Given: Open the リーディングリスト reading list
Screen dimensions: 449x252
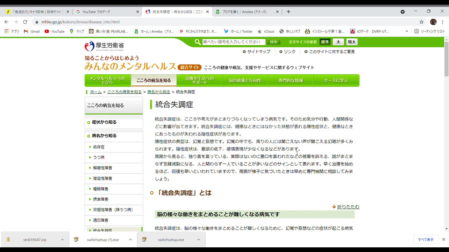Looking at the screenshot, I should click(x=429, y=31).
